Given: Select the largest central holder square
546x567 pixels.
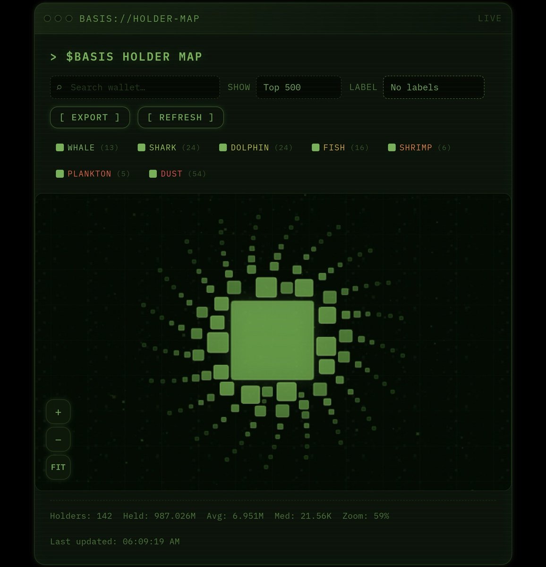Looking at the screenshot, I should pyautogui.click(x=273, y=340).
